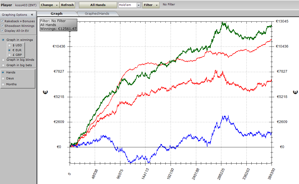Toggle the Showdown Winnings checkbox

point(2,26)
